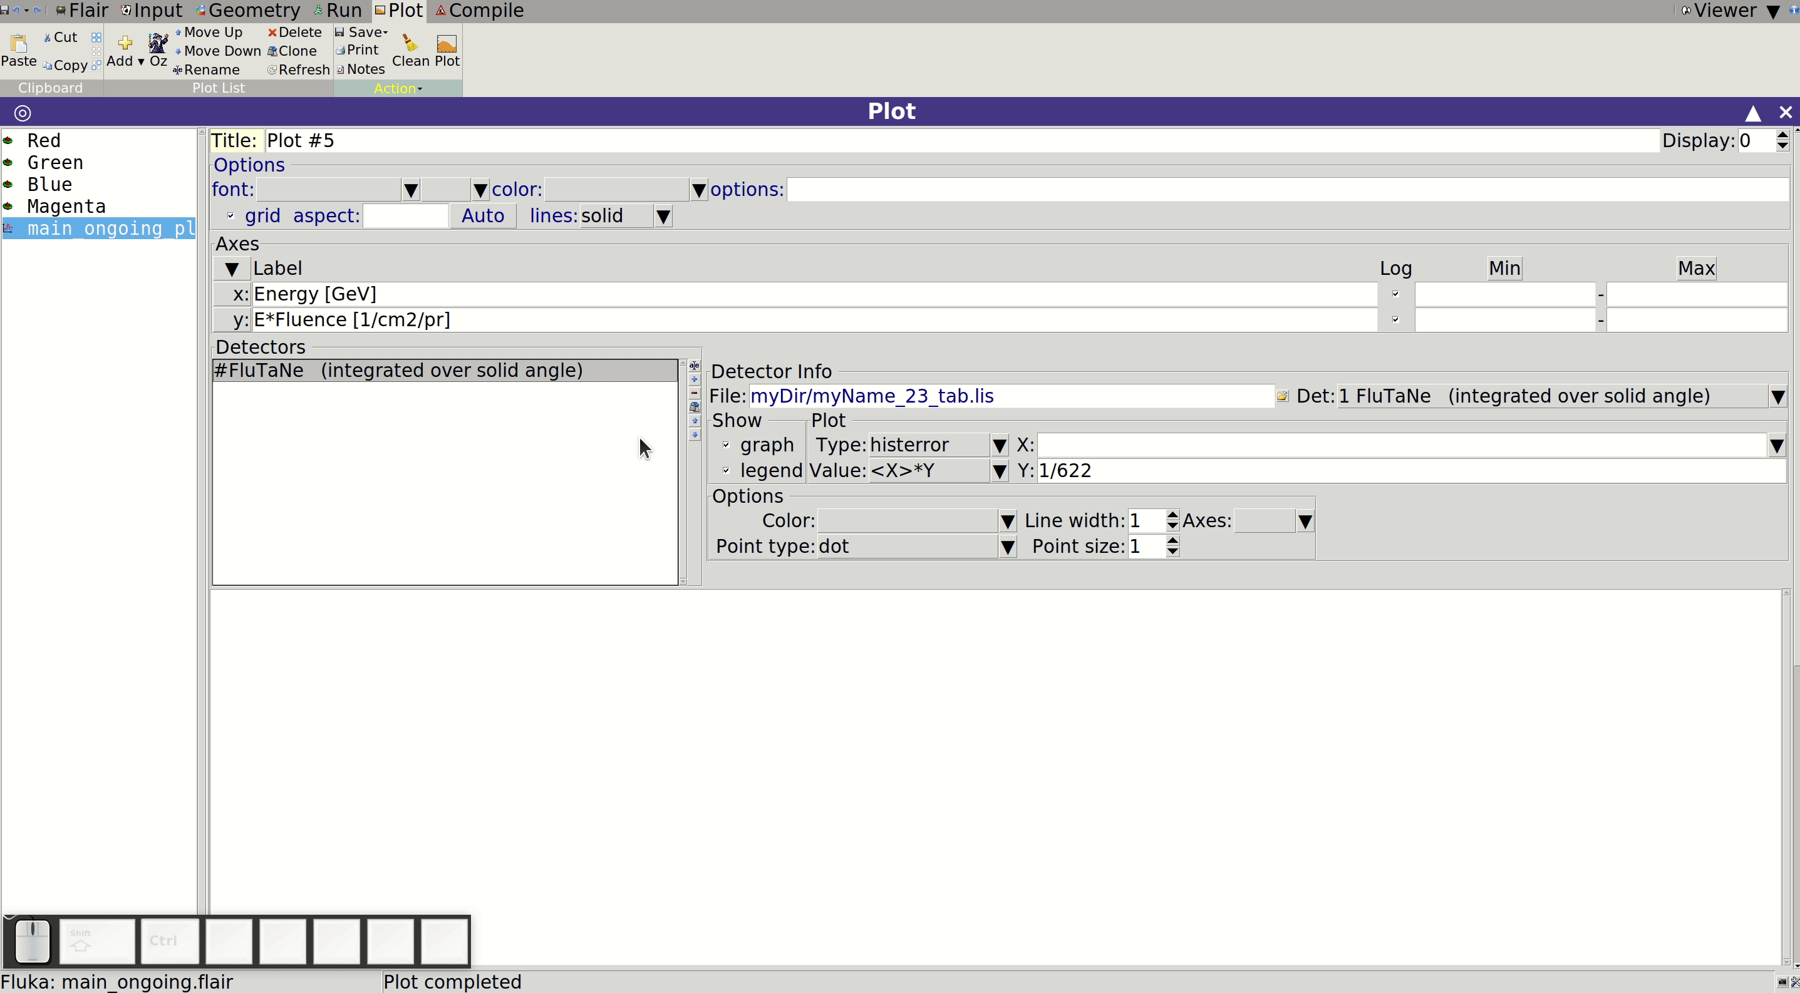The width and height of the screenshot is (1800, 993).
Task: Toggle the grid checkbox
Action: 230,216
